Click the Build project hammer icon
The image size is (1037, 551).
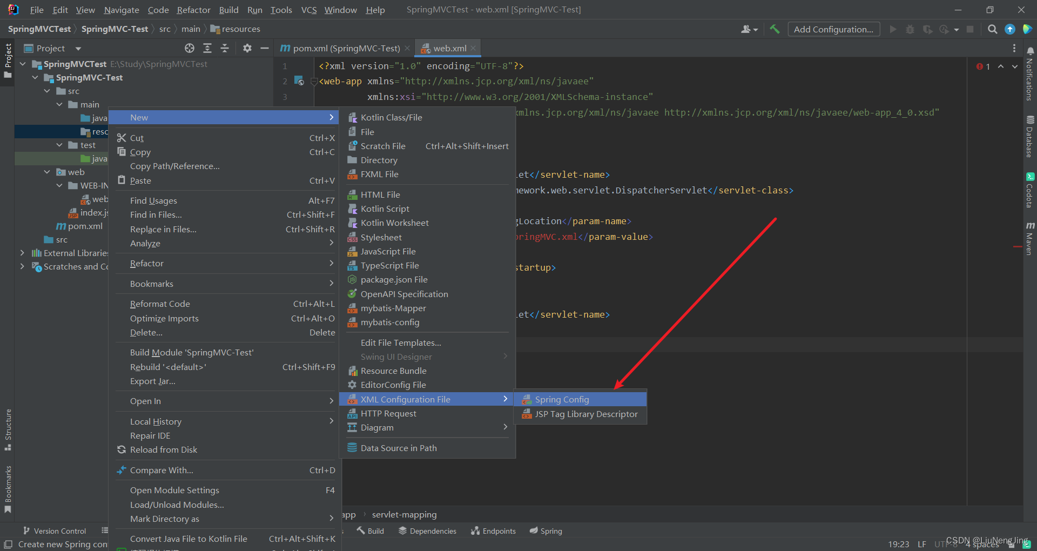(775, 29)
